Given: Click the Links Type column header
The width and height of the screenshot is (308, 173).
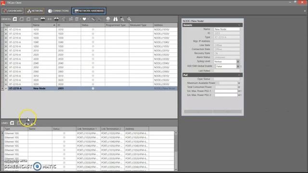Looking at the screenshot, I should (16, 129).
